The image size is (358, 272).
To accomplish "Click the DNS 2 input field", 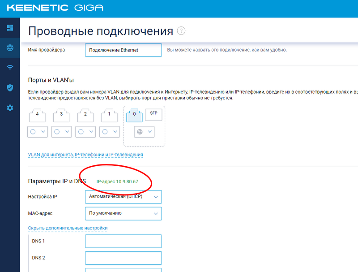I will pyautogui.click(x=123, y=258).
